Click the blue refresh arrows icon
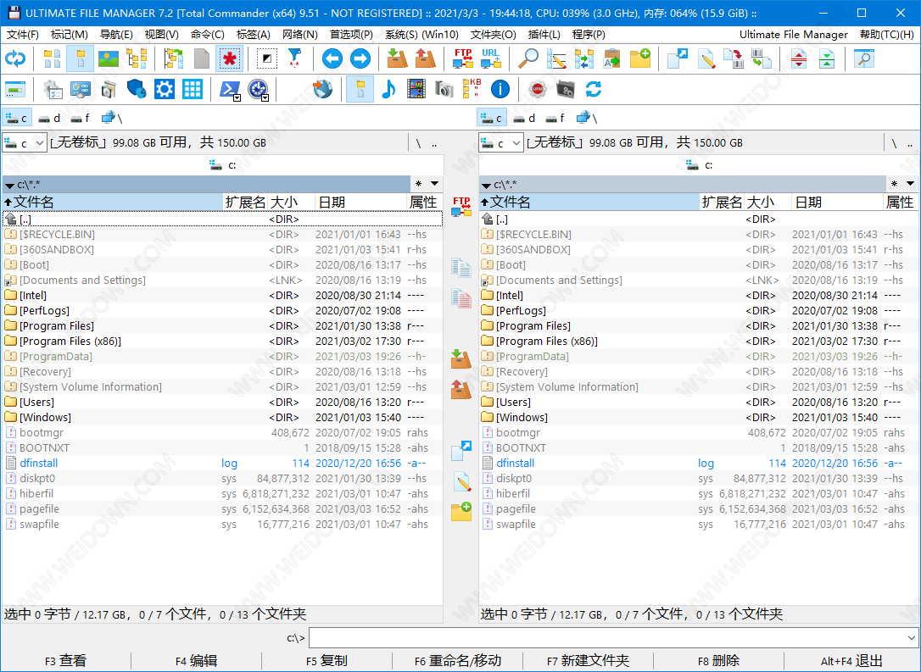This screenshot has height=672, width=921. tap(14, 58)
